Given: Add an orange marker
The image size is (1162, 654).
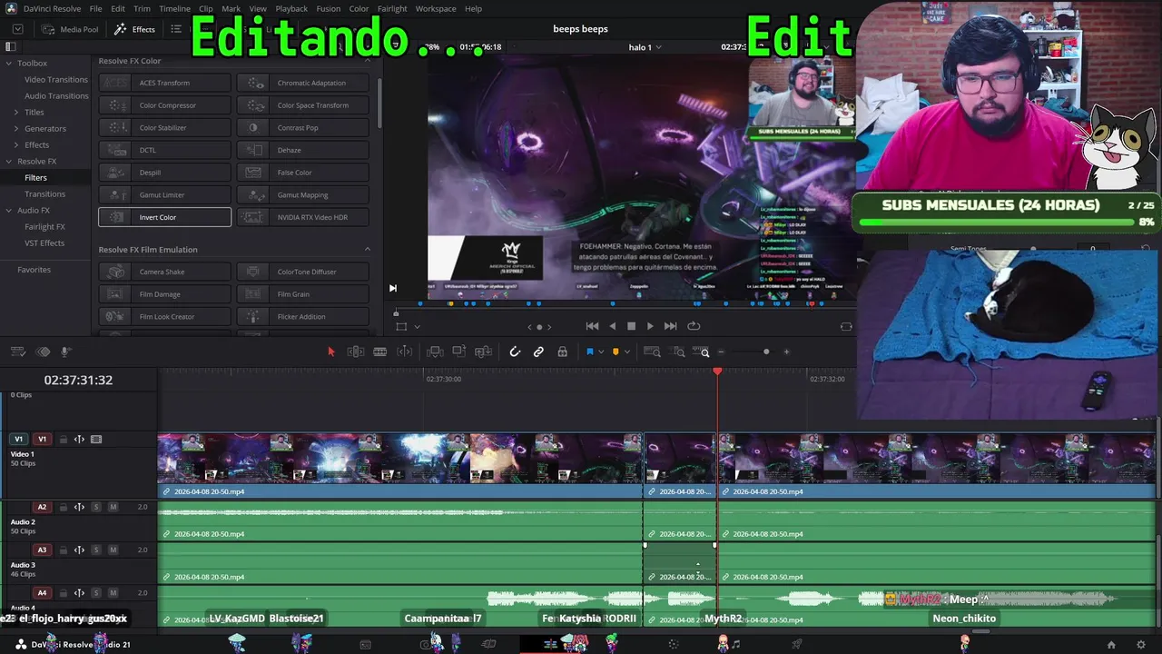Looking at the screenshot, I should [x=615, y=352].
